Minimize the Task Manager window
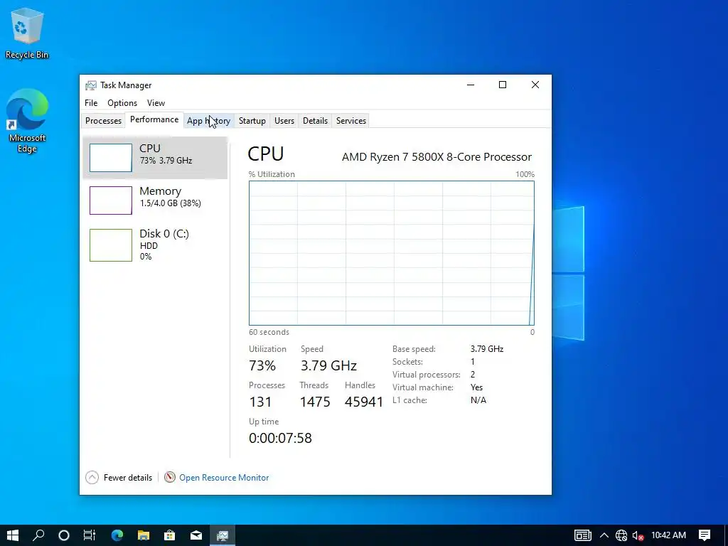The width and height of the screenshot is (728, 546). 471,85
